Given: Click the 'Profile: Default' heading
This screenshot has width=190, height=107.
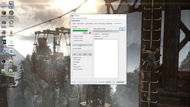Looking at the screenshot, I should tap(76, 21).
